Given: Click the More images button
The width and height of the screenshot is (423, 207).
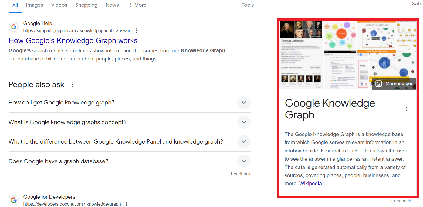Looking at the screenshot, I should (x=394, y=84).
